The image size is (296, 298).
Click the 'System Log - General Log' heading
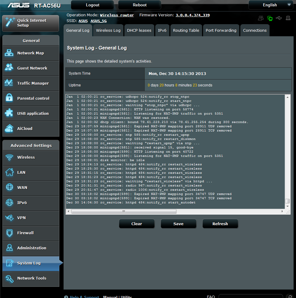click(x=97, y=48)
